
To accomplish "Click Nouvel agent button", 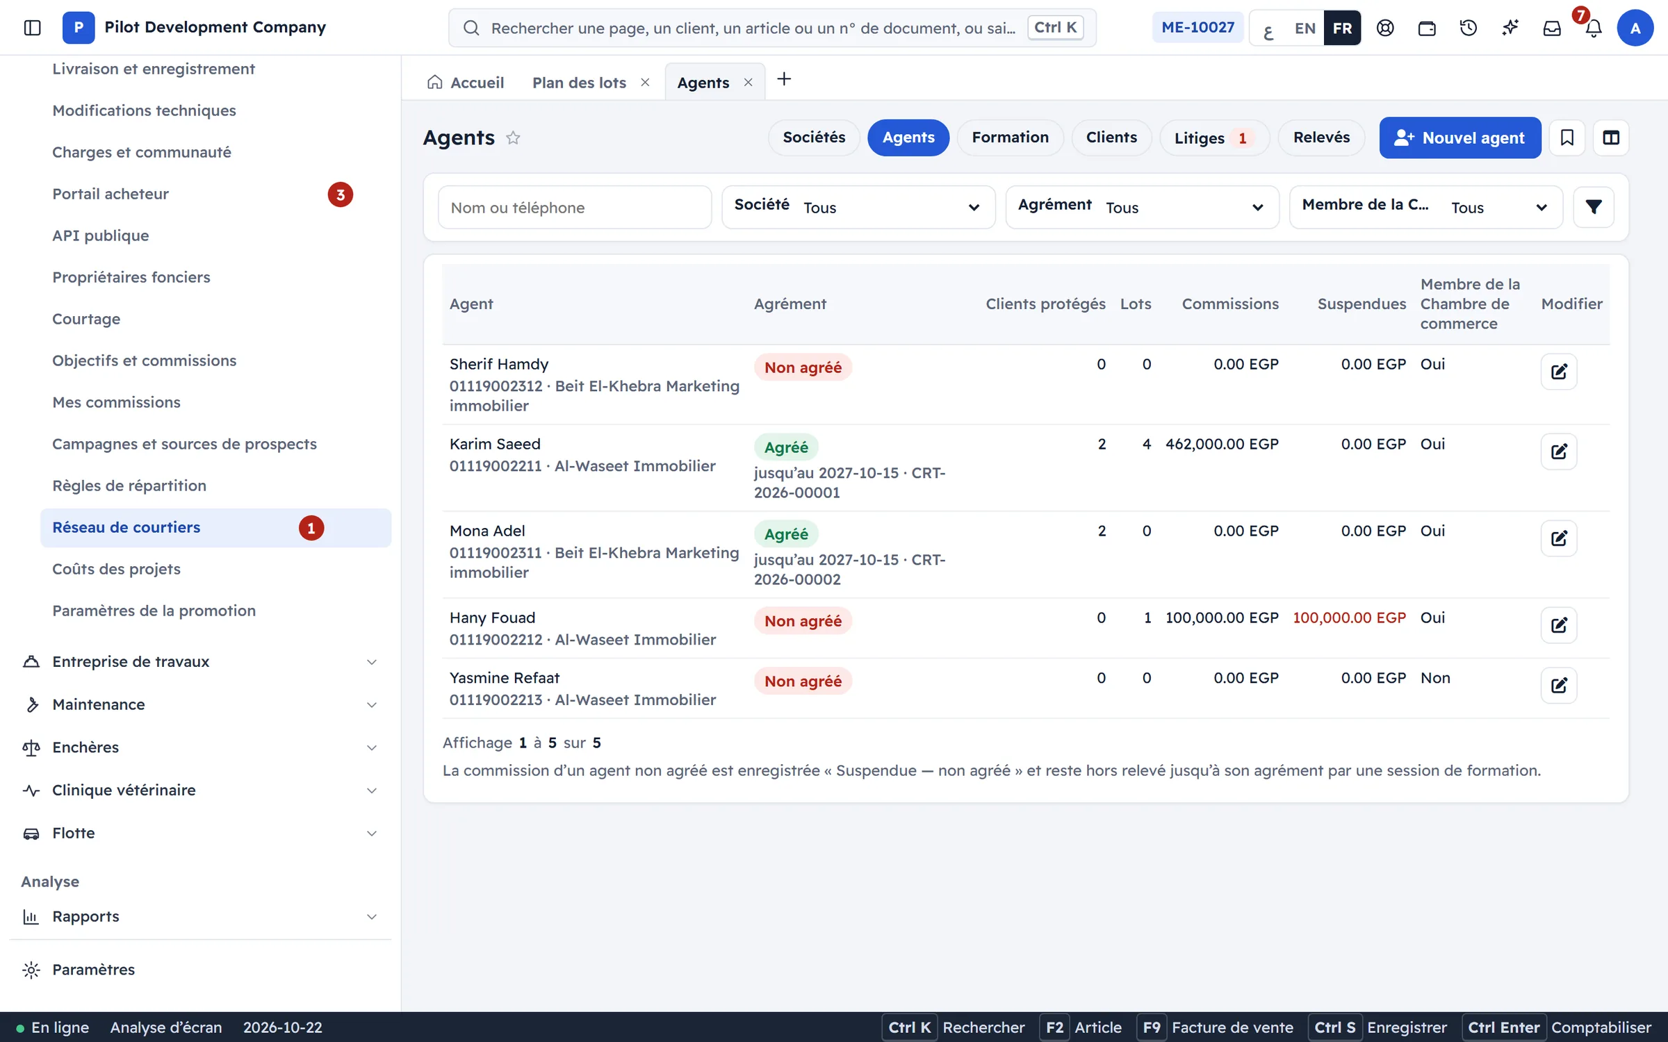I will pos(1459,138).
